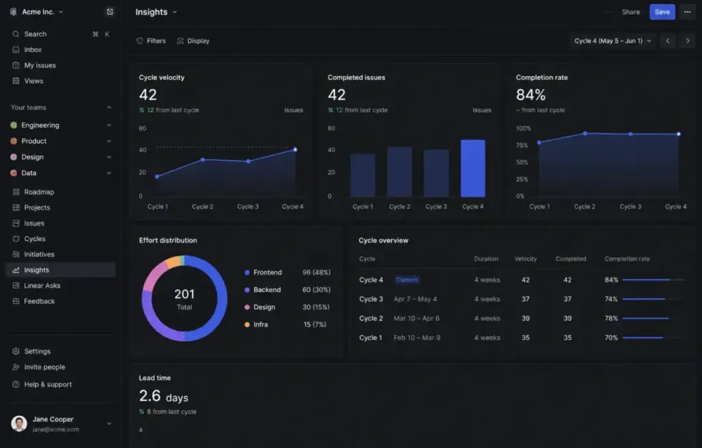Screen dimensions: 702x448
Task: Click the Acme Inc. workspace logo icon
Action: [x=14, y=12]
